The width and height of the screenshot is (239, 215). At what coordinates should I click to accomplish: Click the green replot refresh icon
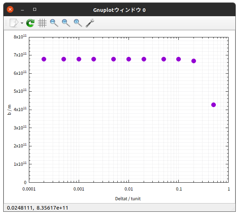point(30,23)
